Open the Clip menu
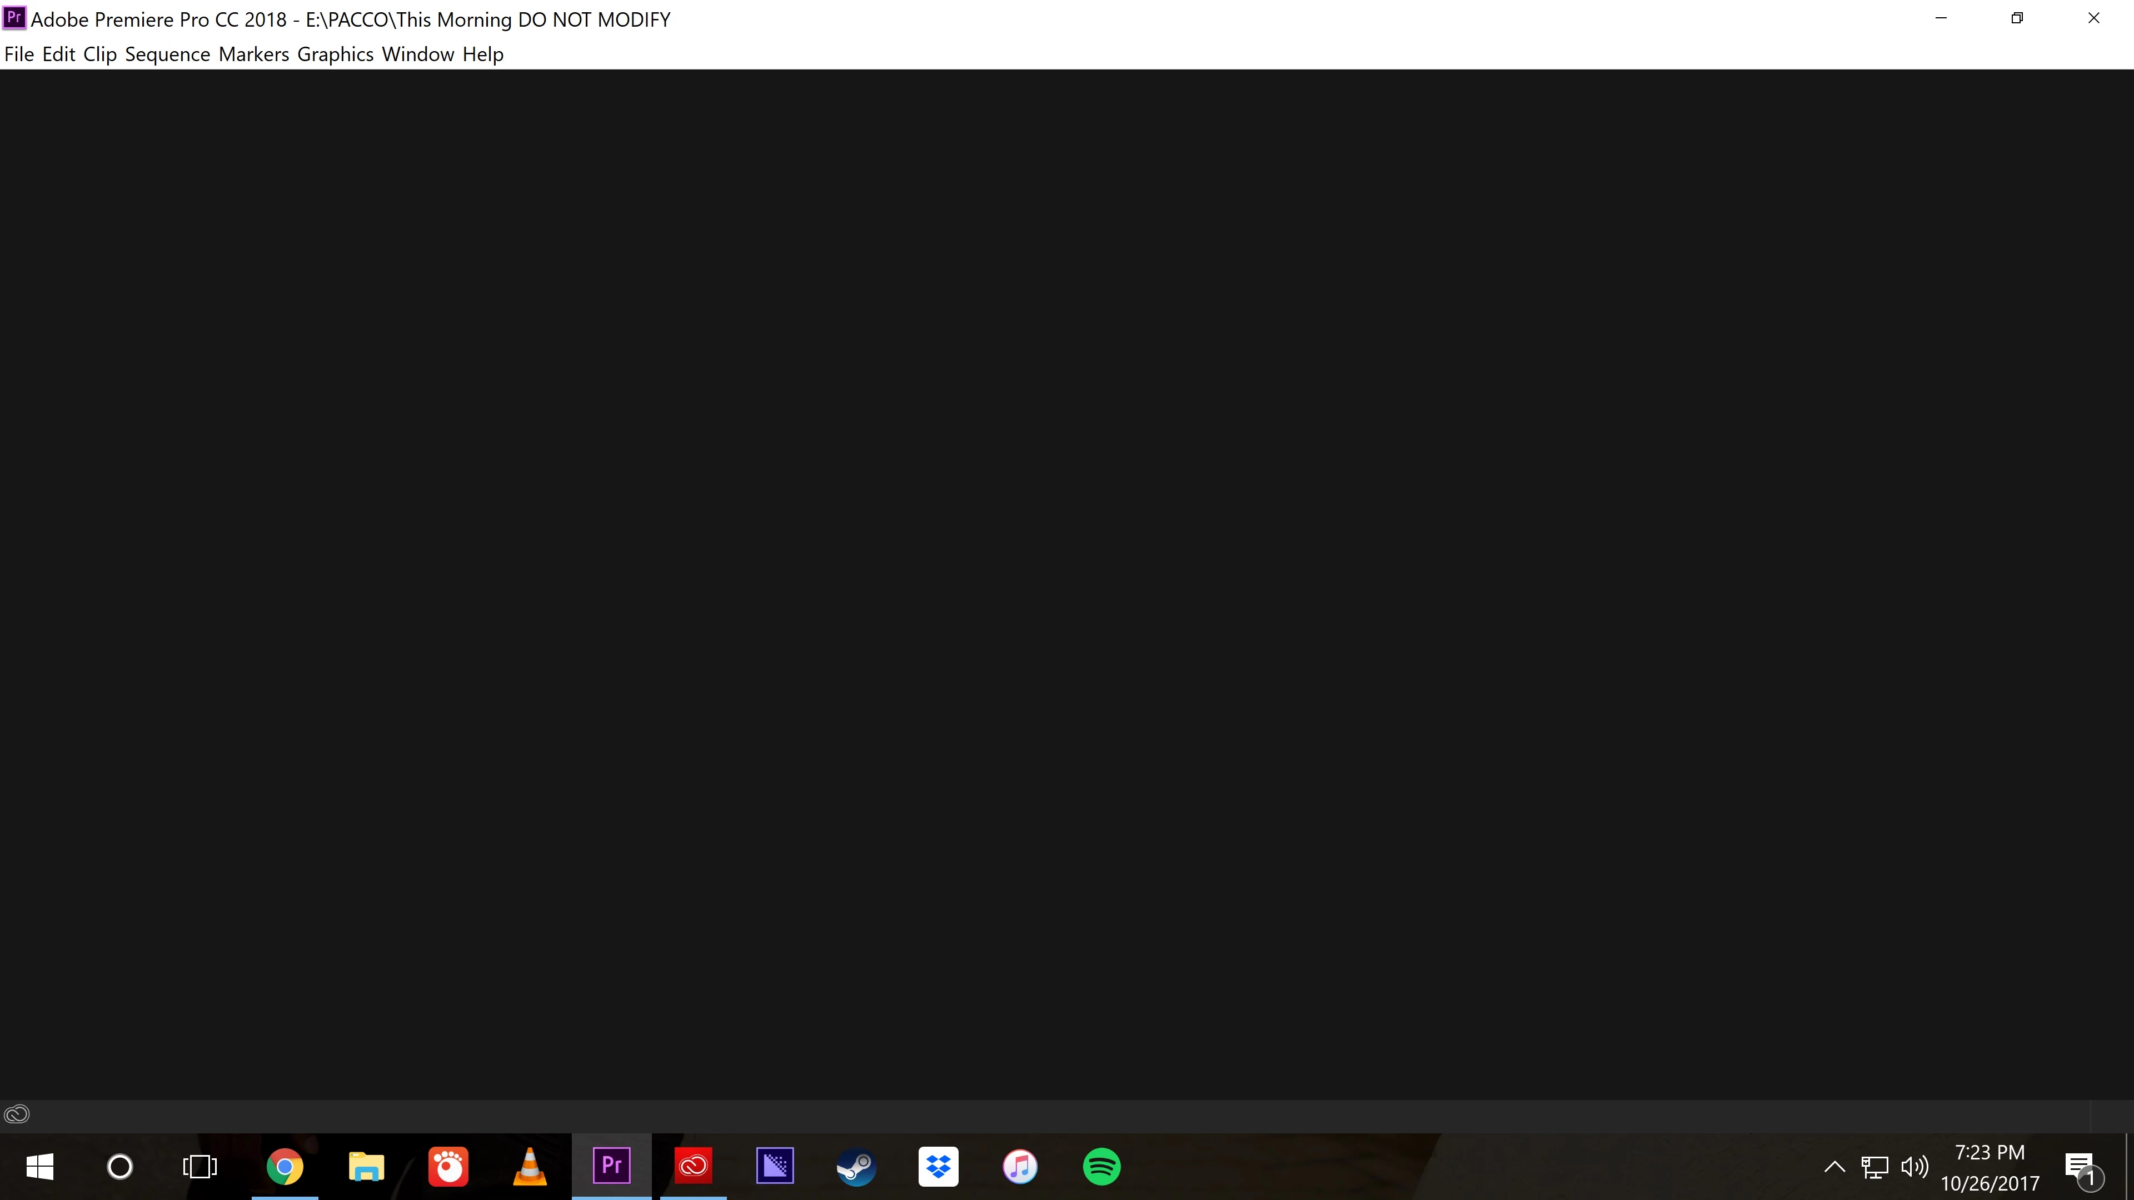Image resolution: width=2134 pixels, height=1200 pixels. [99, 54]
